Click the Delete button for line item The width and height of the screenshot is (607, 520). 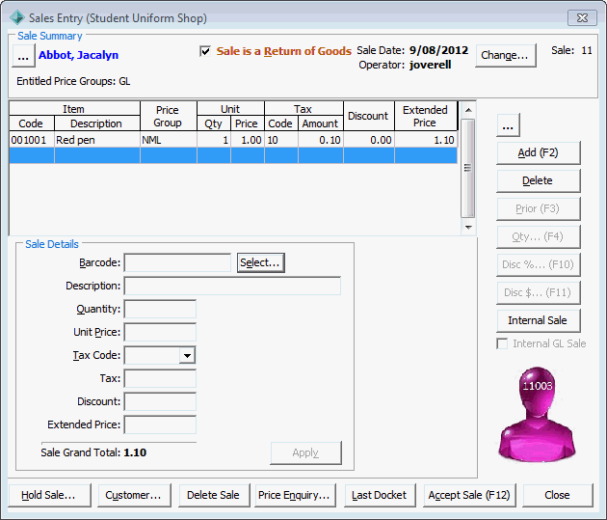[538, 180]
